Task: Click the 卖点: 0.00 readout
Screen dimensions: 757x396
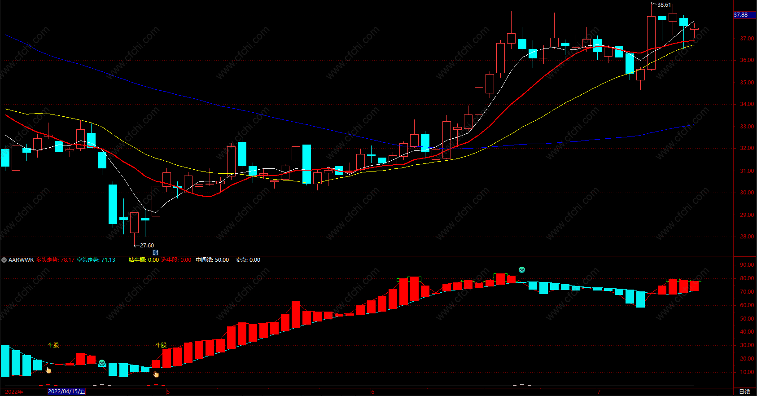Action: point(248,260)
